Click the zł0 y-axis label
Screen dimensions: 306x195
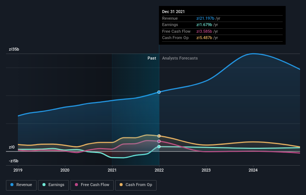[12, 147]
